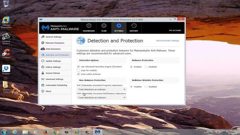Open File Explorer from taskbar
The image size is (240, 135).
coord(25,132)
